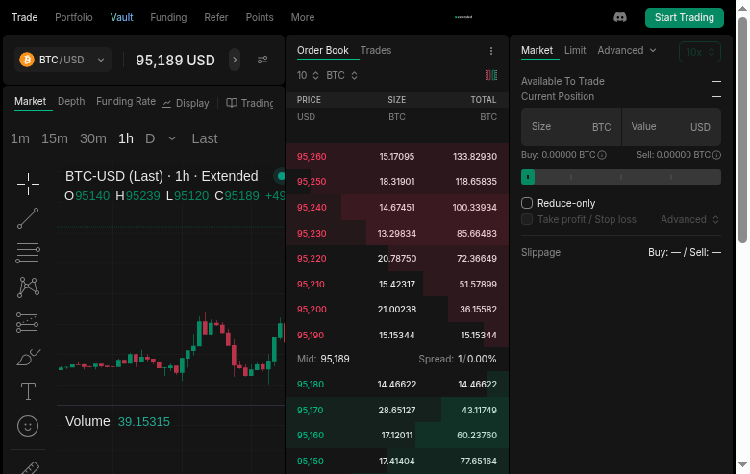750x474 pixels.
Task: Open order book three-dot options menu
Action: coord(491,51)
